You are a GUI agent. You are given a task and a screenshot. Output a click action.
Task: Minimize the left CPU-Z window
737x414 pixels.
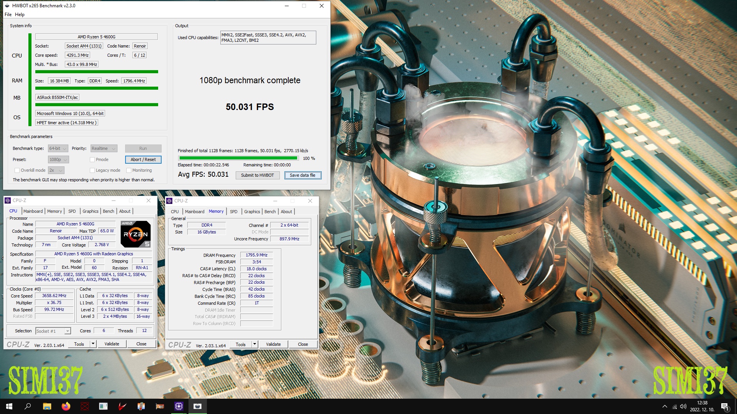(114, 200)
